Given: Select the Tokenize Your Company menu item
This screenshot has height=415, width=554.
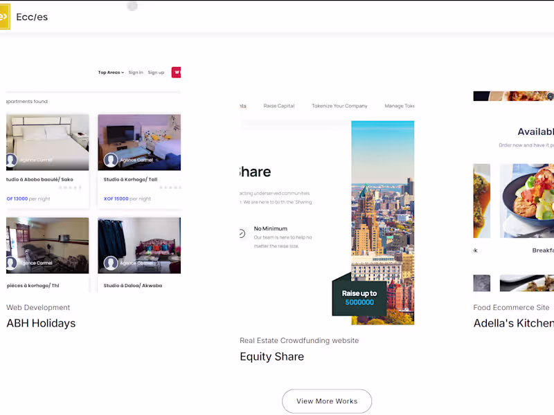Looking at the screenshot, I should 339,106.
